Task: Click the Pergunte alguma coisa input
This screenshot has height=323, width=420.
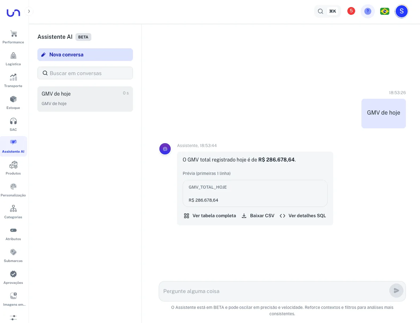Action: [x=273, y=291]
